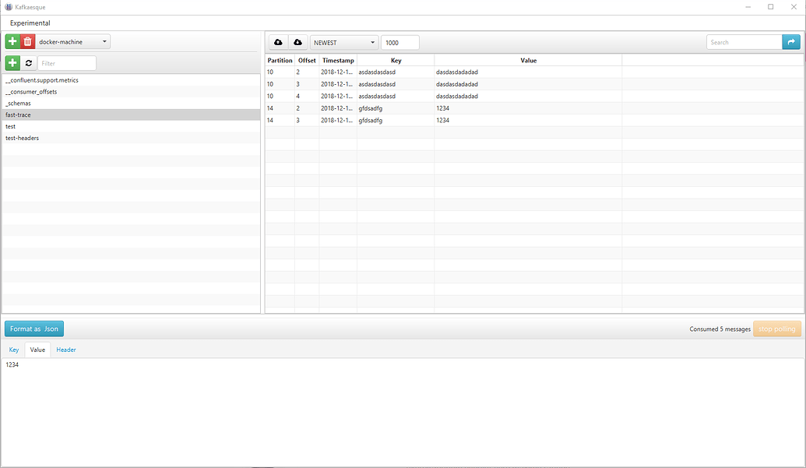
Task: Click the blue search submit arrow
Action: [x=792, y=42]
